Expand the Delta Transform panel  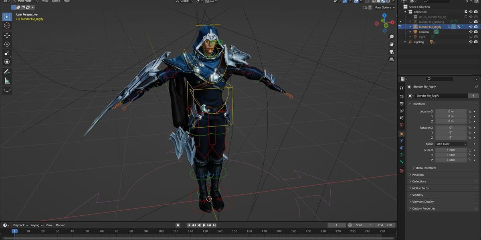point(426,168)
